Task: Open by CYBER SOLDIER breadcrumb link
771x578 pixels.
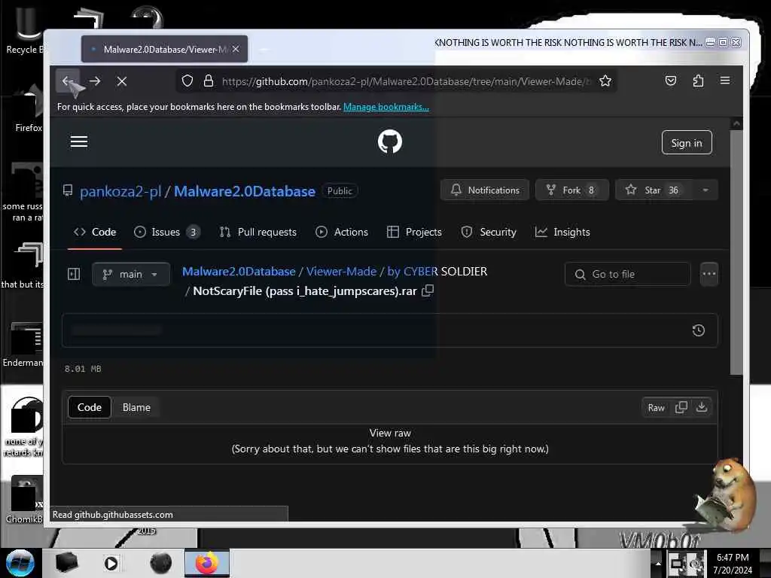Action: tap(437, 271)
